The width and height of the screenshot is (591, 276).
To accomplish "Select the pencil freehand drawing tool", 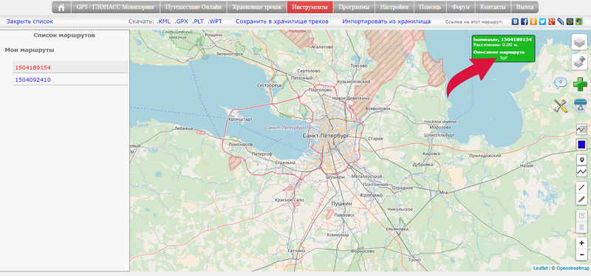I will (x=581, y=199).
